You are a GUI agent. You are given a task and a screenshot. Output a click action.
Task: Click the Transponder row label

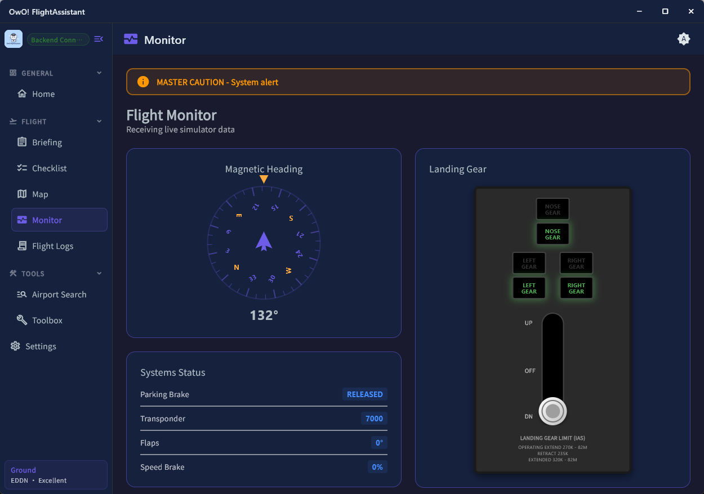[x=163, y=419]
